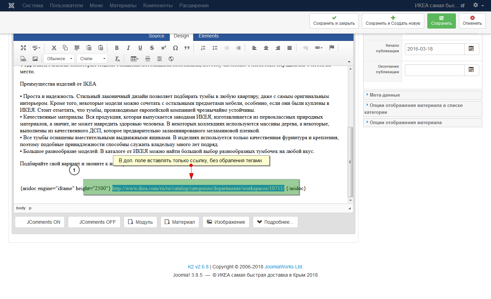Open the Стили styles dropdown

pyautogui.click(x=92, y=59)
